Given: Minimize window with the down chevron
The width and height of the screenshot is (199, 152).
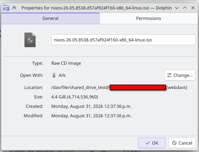Looking at the screenshot, I should (x=177, y=8).
